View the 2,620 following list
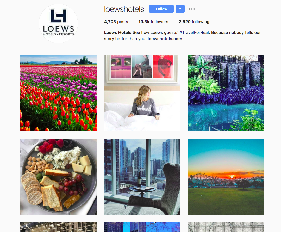Viewport: 281px width, 232px height. tap(194, 22)
